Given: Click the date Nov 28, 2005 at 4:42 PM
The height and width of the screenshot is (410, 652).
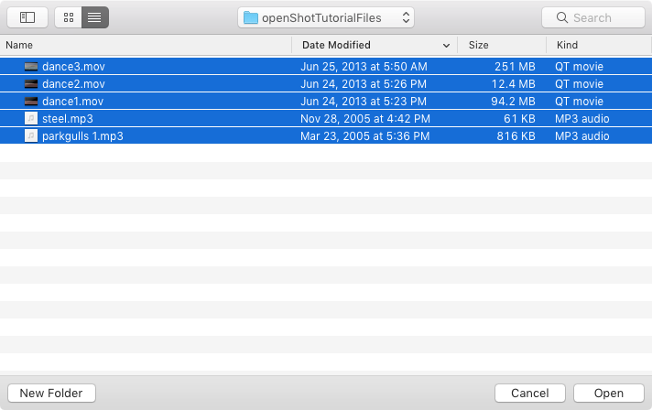Looking at the screenshot, I should pos(365,119).
